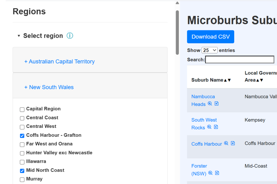Collapse the New South Wales section

tap(49, 87)
